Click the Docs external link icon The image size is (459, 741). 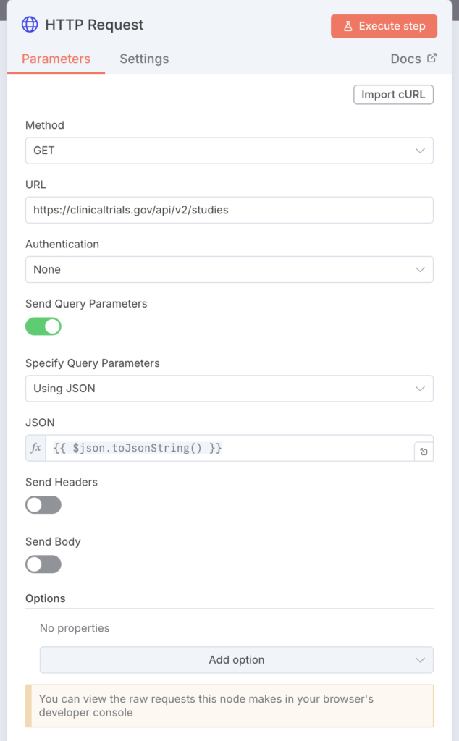coord(432,58)
